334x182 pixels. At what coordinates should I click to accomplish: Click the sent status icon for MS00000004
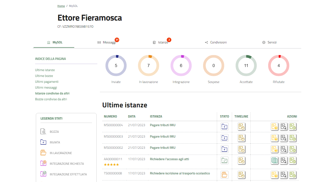pos(224,126)
